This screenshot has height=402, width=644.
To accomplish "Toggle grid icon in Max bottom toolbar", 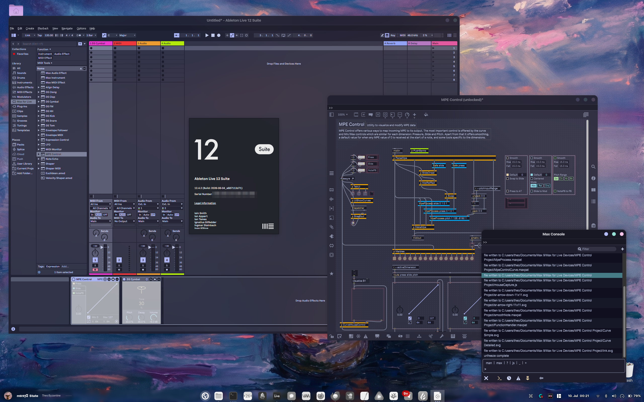I will coord(408,336).
